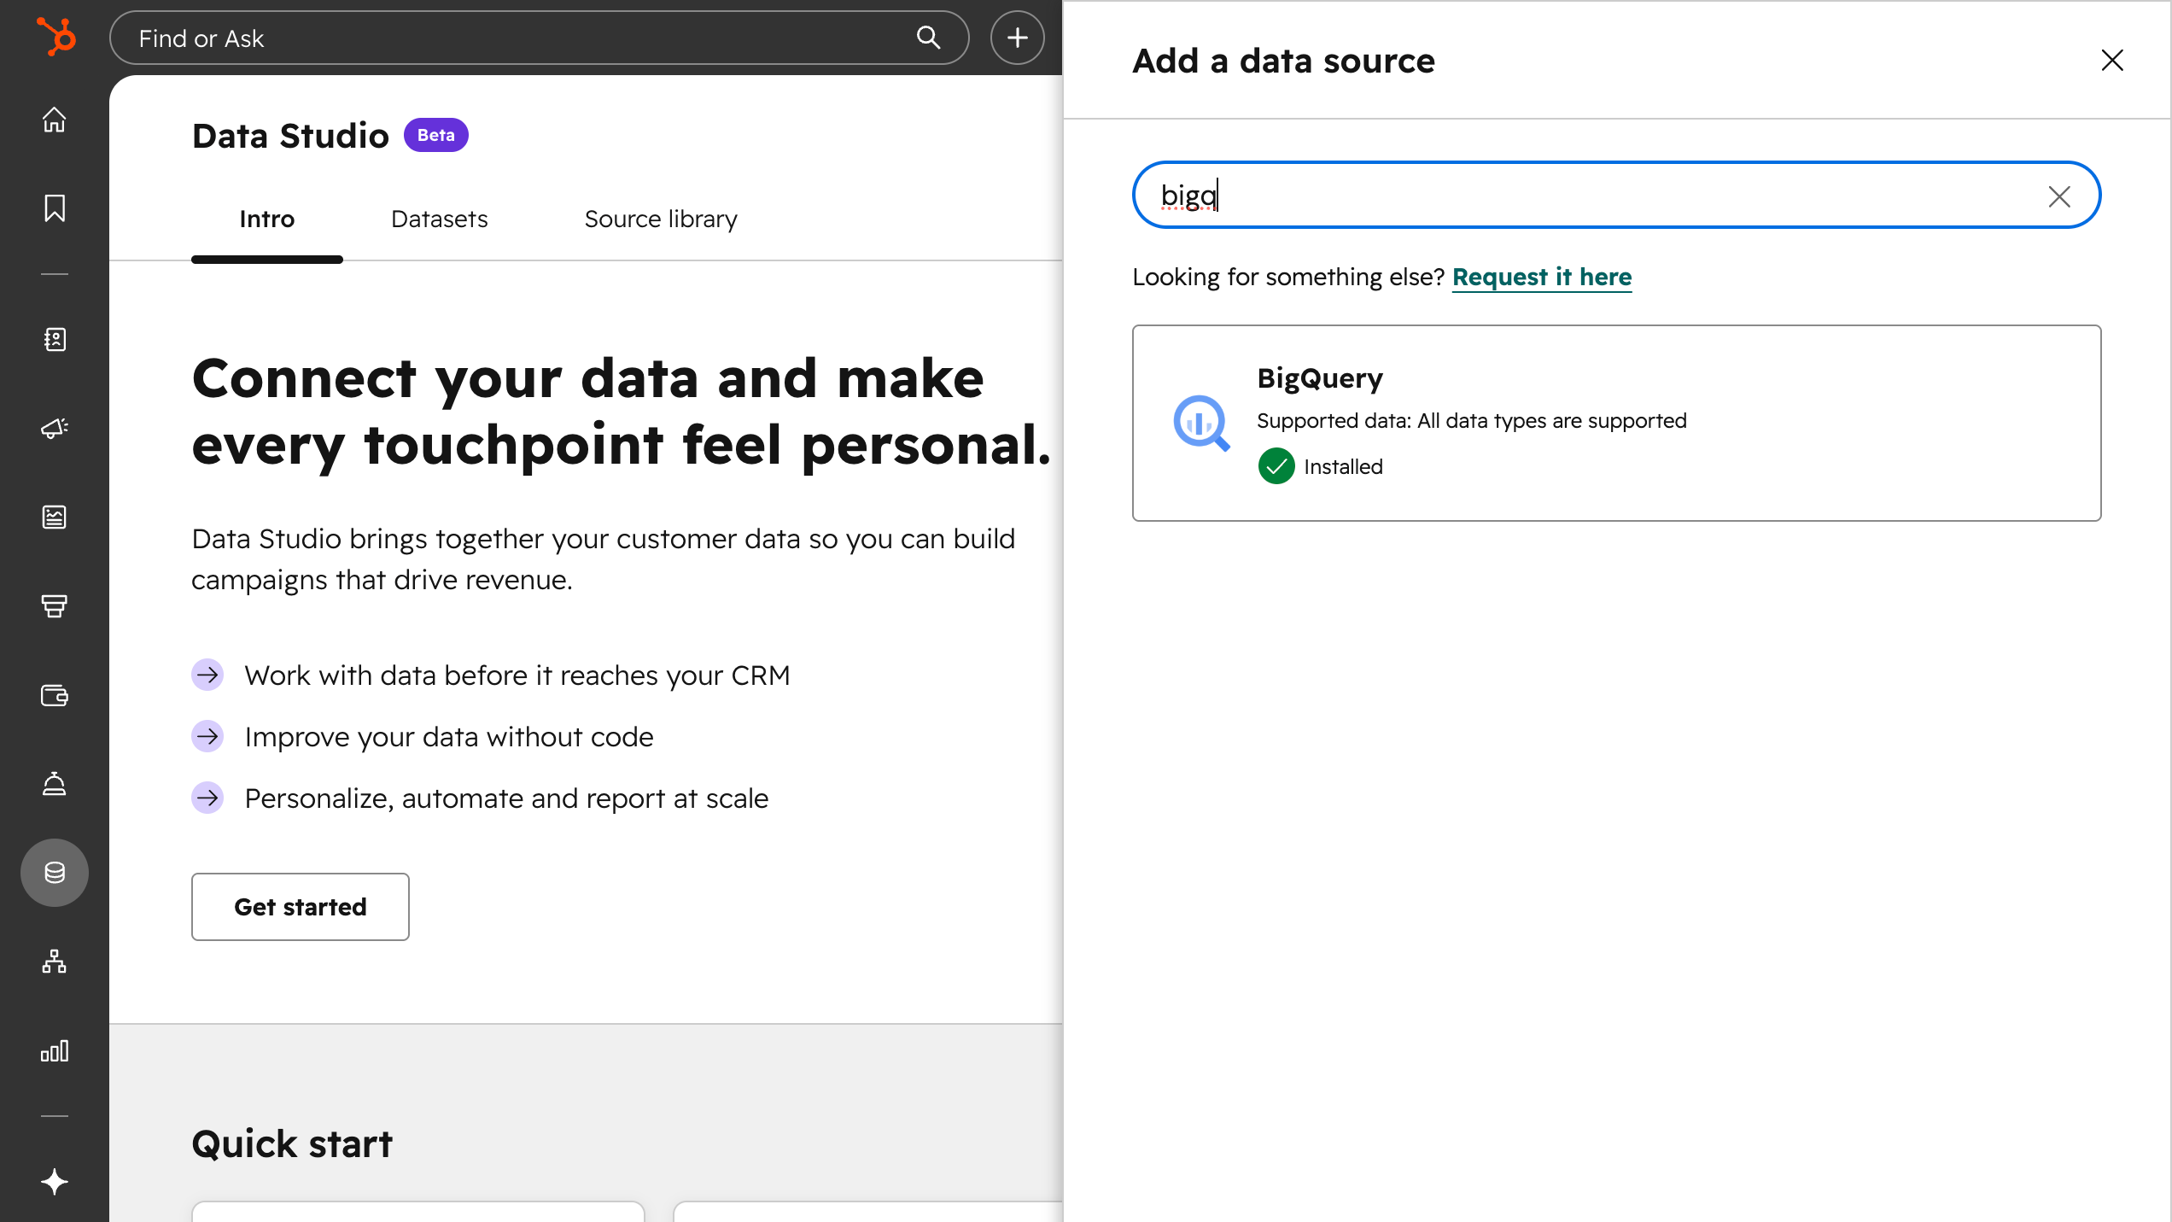The width and height of the screenshot is (2172, 1222).
Task: Open the Sales storefront icon
Action: coord(55,606)
